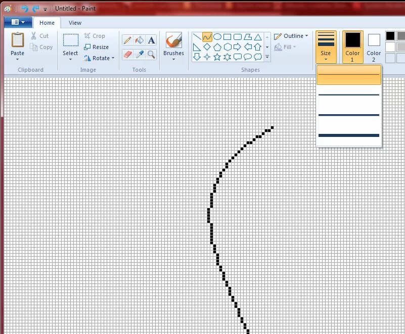Choose the second line size option
This screenshot has width=405, height=334.
(349, 95)
